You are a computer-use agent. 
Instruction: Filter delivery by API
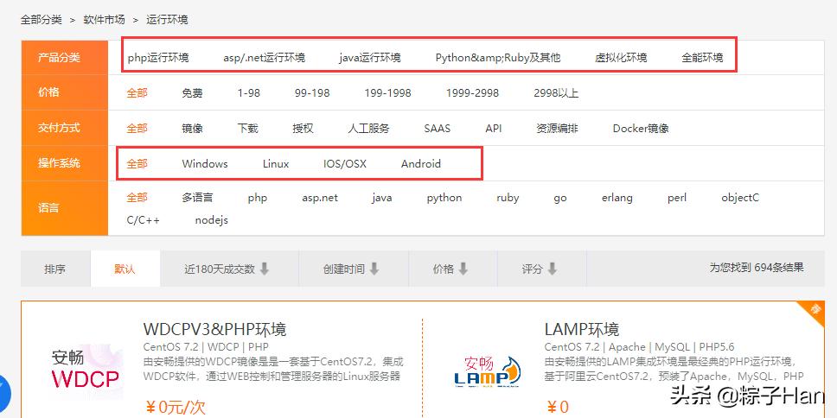click(493, 129)
